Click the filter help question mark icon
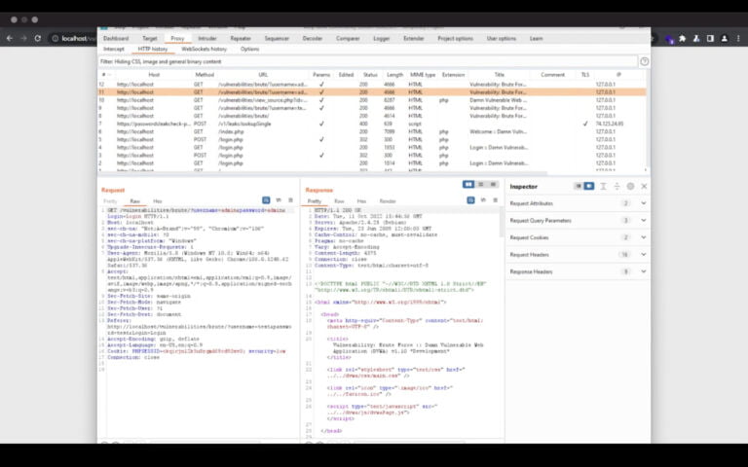 [x=644, y=61]
